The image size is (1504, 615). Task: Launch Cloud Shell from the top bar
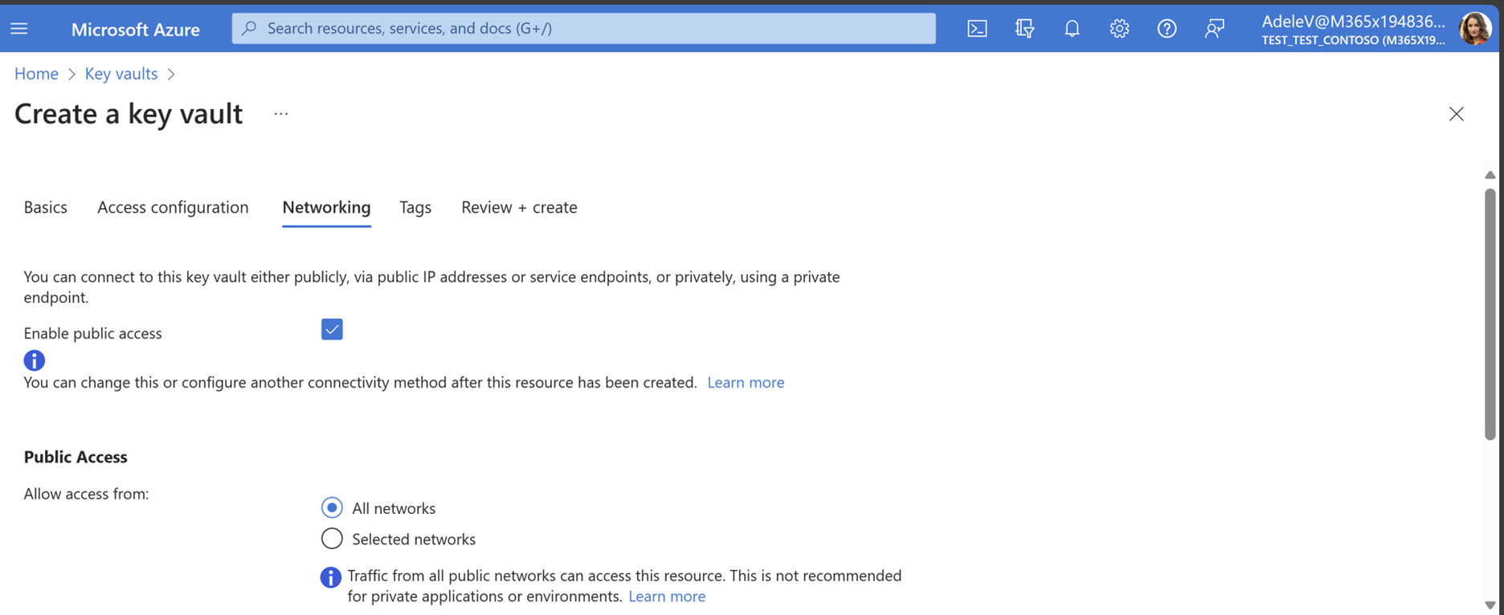coord(977,29)
